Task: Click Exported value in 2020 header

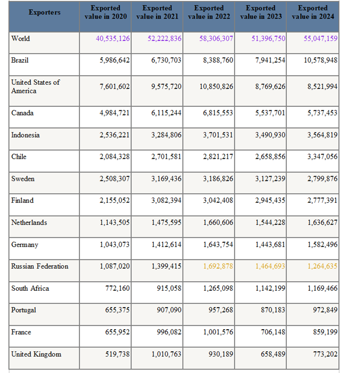Action: pos(105,12)
